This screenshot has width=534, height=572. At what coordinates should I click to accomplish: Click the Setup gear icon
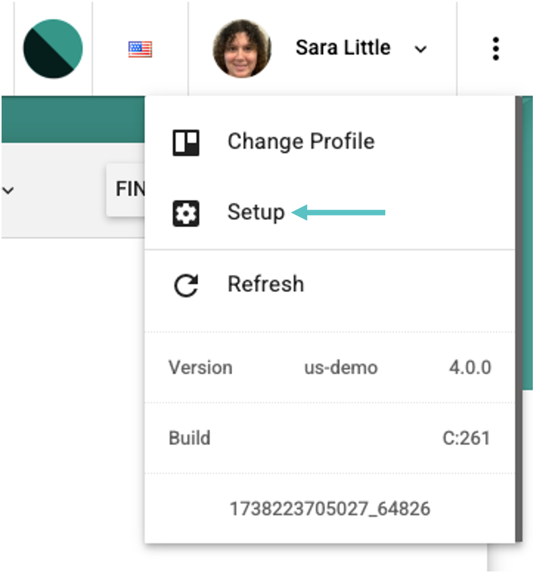tap(186, 214)
